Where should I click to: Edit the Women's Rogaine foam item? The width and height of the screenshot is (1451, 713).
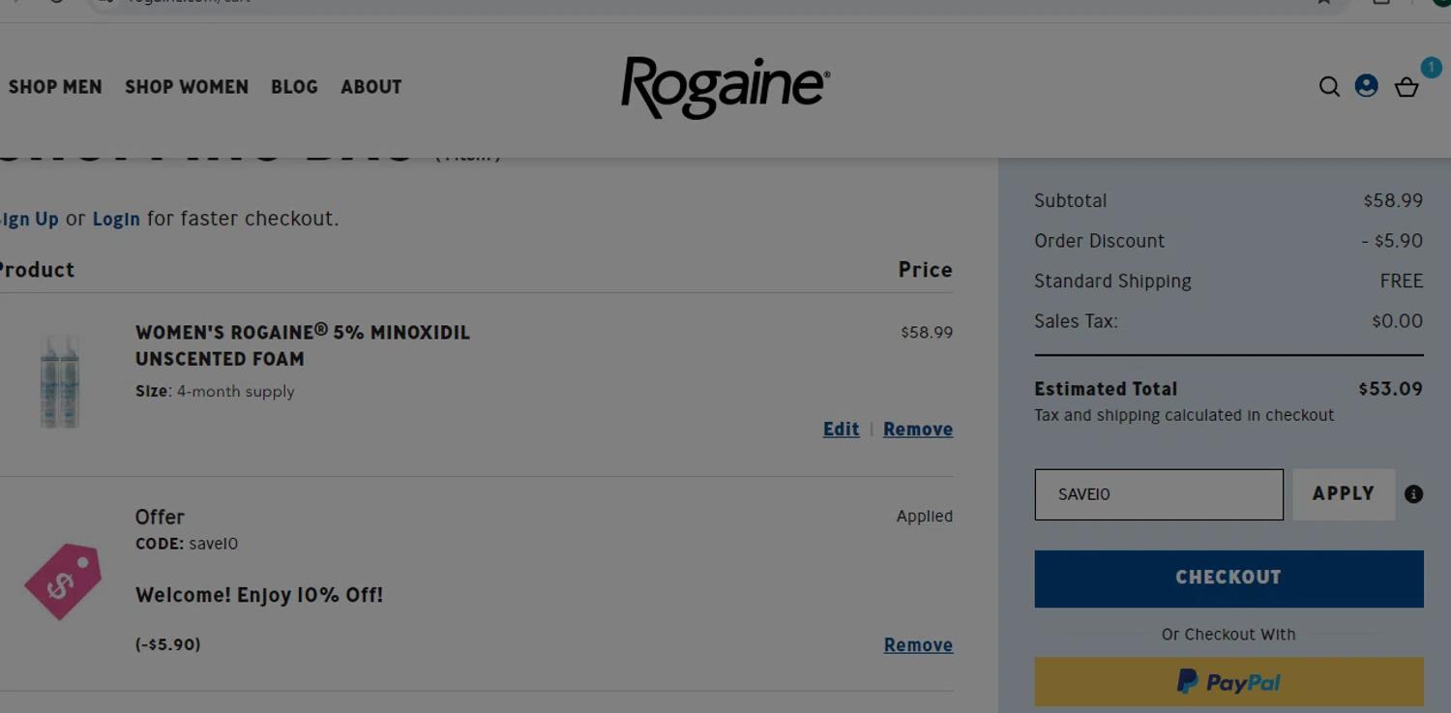[841, 430]
